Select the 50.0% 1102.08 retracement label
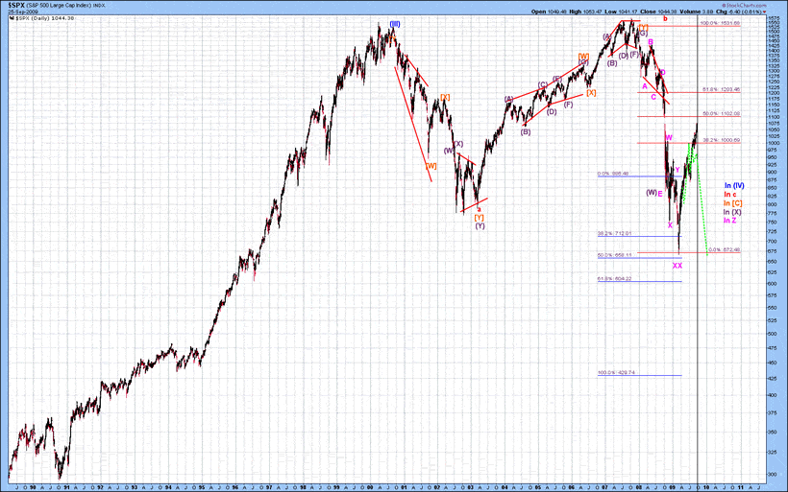This screenshot has height=492, width=788. (x=721, y=113)
